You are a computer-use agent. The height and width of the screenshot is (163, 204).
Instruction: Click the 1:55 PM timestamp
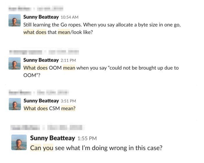point(87,138)
